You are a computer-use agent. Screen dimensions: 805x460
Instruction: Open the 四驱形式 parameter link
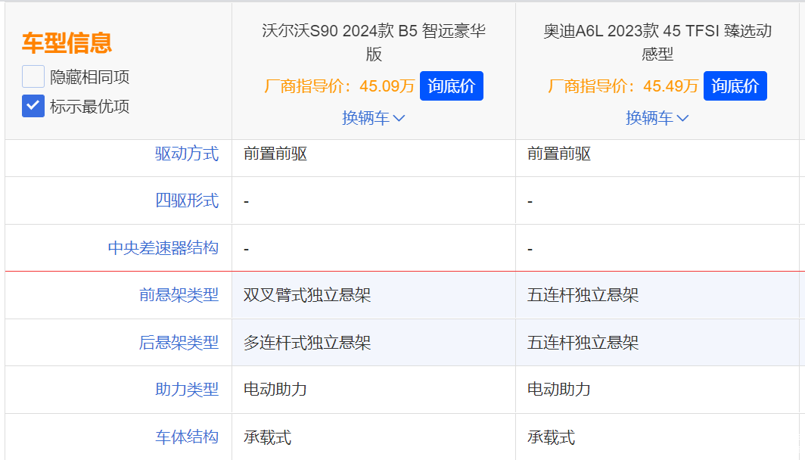[x=187, y=200]
